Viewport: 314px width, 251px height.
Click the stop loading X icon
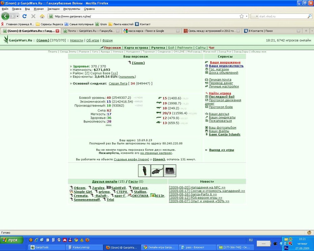click(33, 16)
